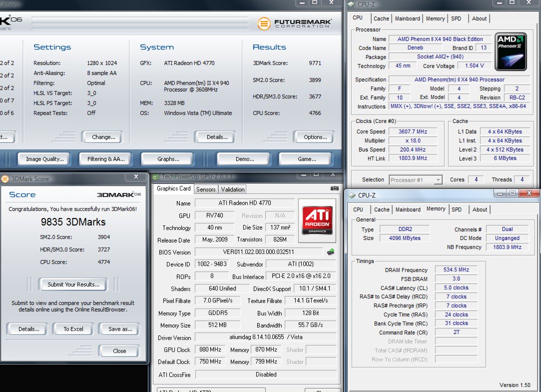Image resolution: width=541 pixels, height=392 pixels.
Task: Click BIOS Version field in GPU-Z
Action: (258, 252)
